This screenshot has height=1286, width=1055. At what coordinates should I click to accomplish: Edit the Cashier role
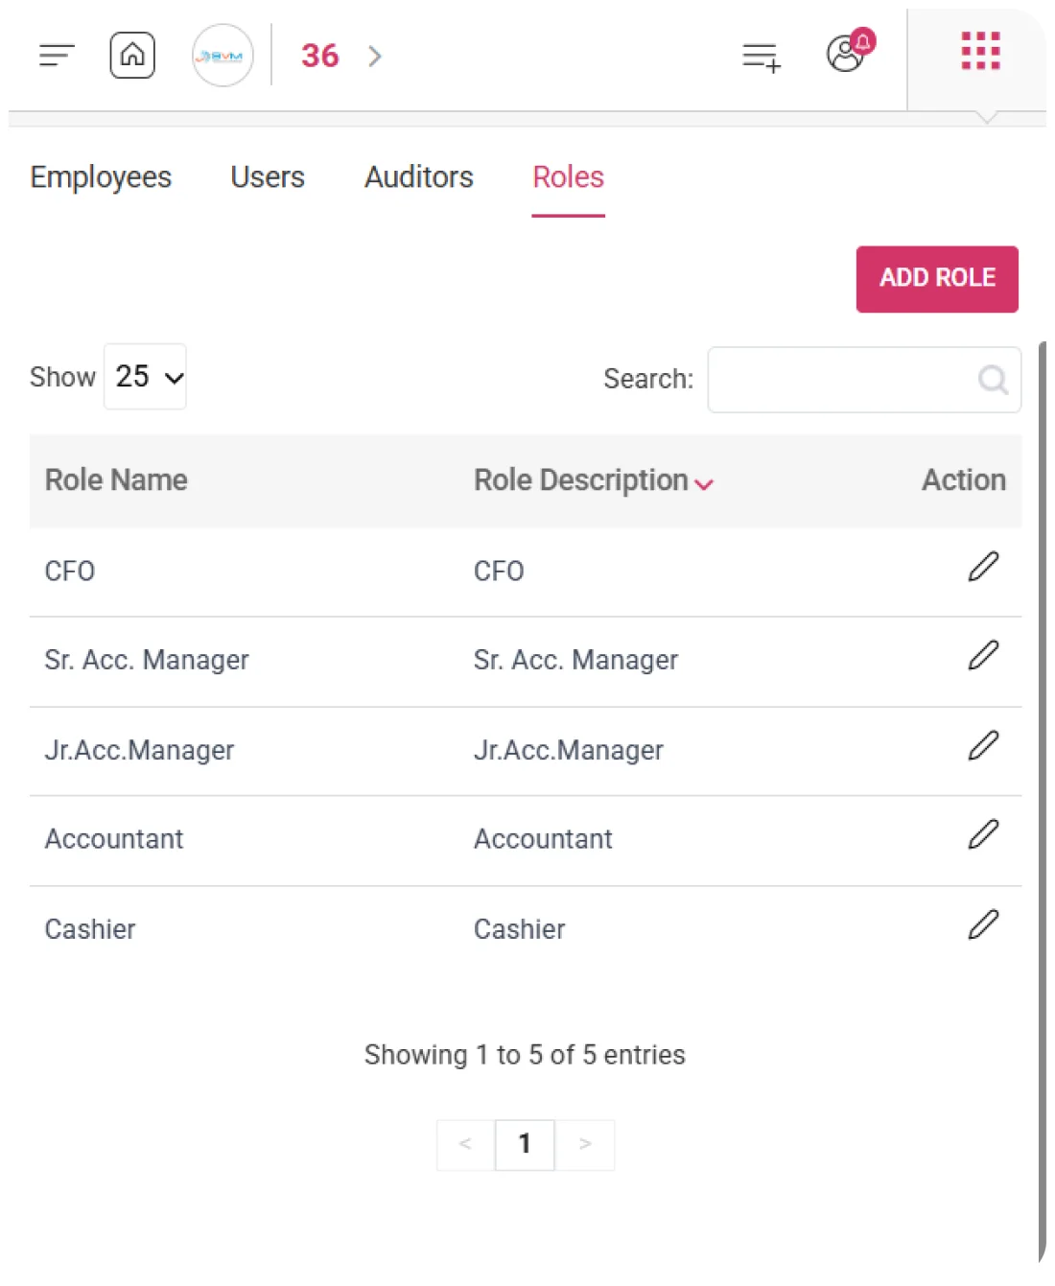pyautogui.click(x=983, y=925)
